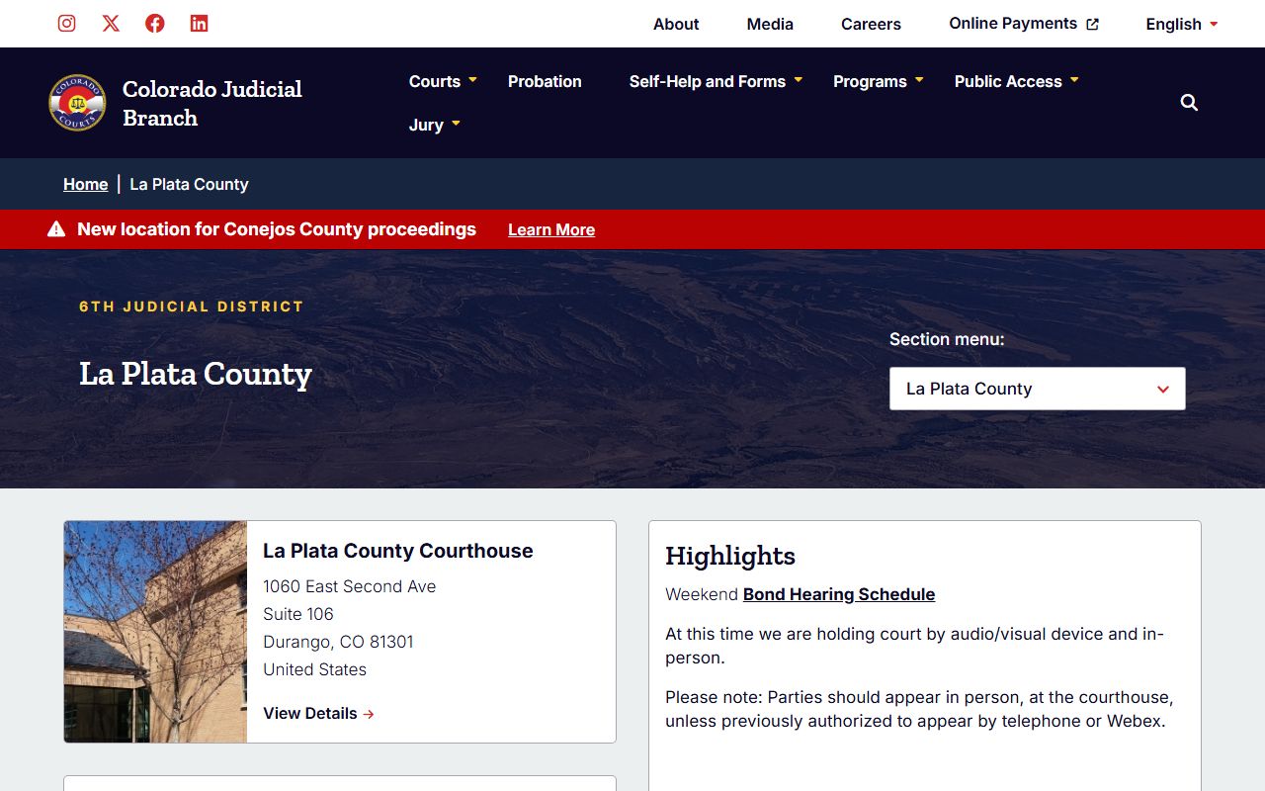Expand the Self-Help and Forms menu

point(716,81)
